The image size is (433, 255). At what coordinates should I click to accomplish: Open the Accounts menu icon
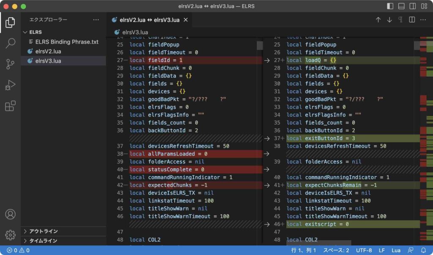tap(10, 214)
